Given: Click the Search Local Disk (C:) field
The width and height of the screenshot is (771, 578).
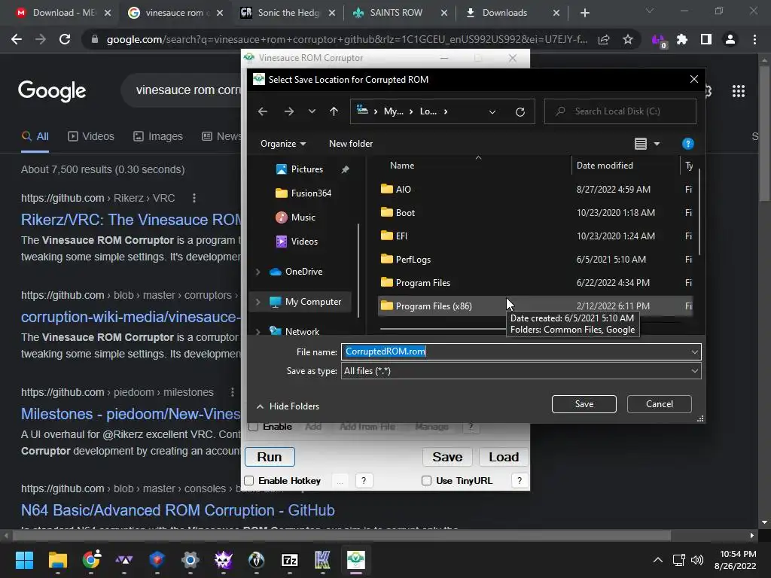Looking at the screenshot, I should click(620, 111).
